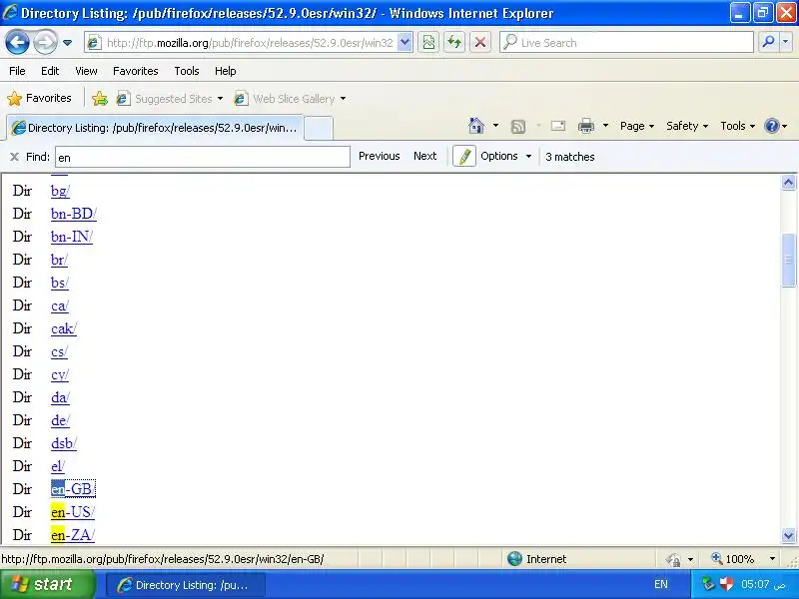Open the en-GB/ directory link
The image size is (799, 599).
73,489
